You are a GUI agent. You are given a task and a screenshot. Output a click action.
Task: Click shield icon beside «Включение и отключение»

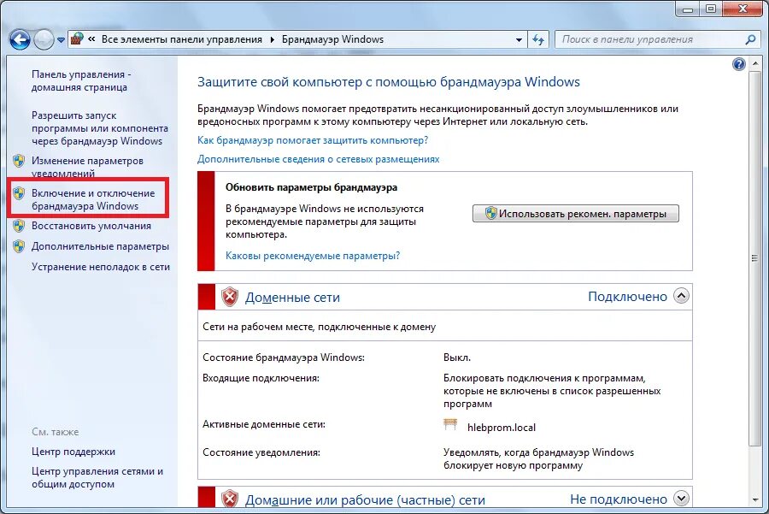[x=19, y=193]
